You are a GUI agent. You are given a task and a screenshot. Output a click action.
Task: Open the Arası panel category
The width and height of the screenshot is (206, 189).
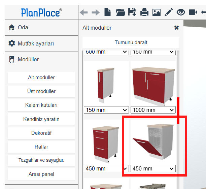pos(41,174)
